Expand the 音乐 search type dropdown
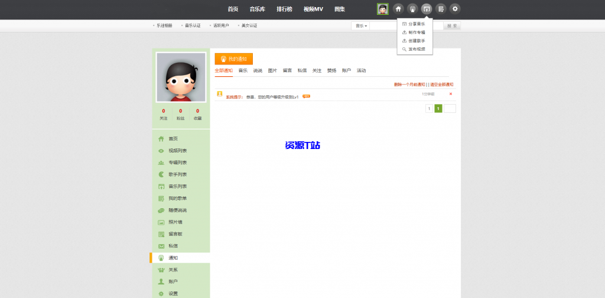The width and height of the screenshot is (605, 298). click(x=361, y=26)
